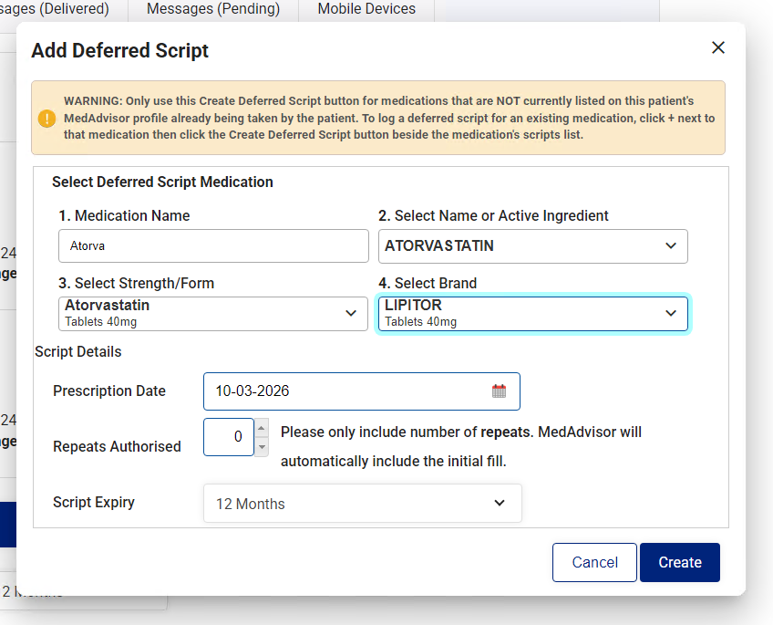Create the deferred script
The width and height of the screenshot is (773, 625).
click(680, 562)
